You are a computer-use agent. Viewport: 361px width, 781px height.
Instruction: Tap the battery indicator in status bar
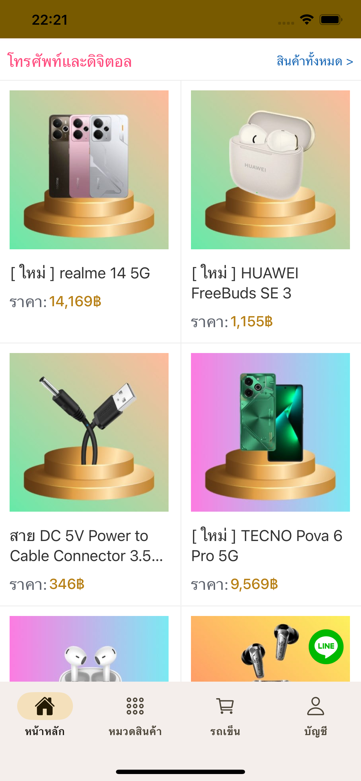point(331,20)
